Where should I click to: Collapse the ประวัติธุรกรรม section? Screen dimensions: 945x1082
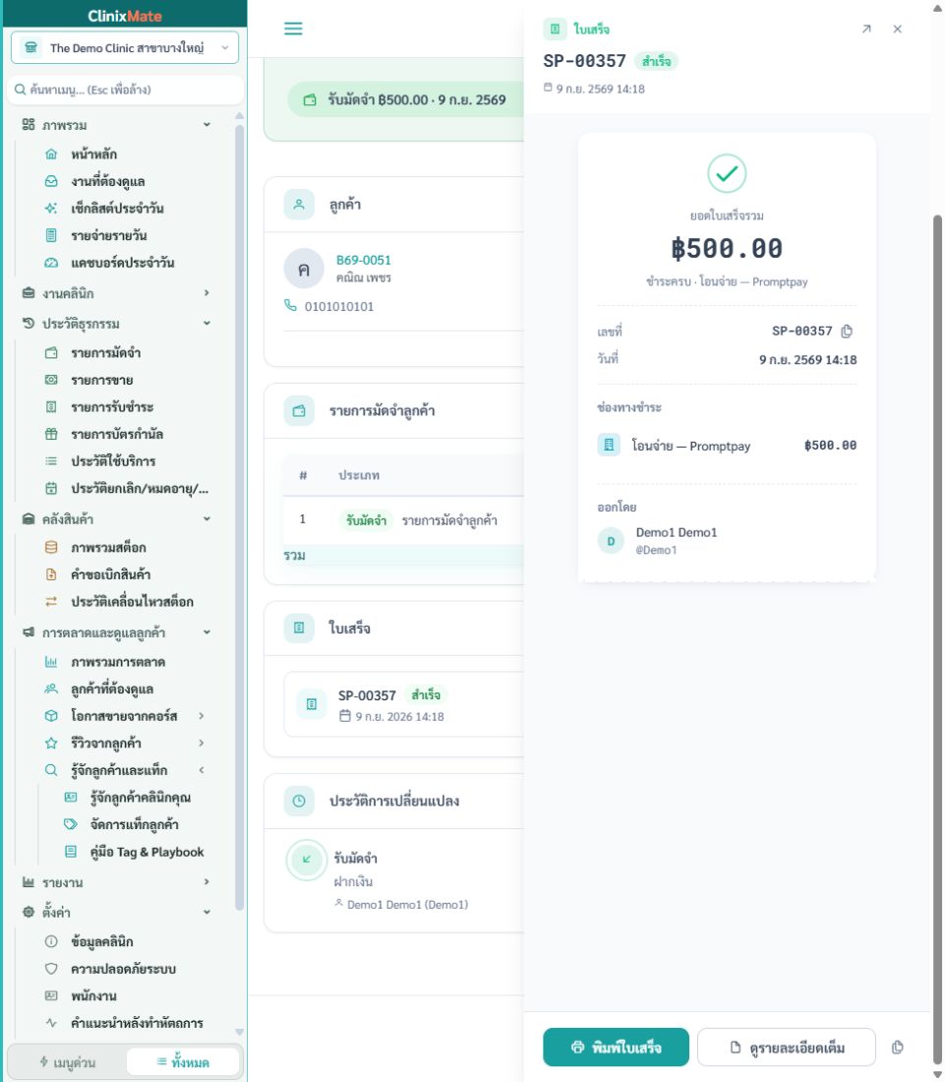point(116,324)
